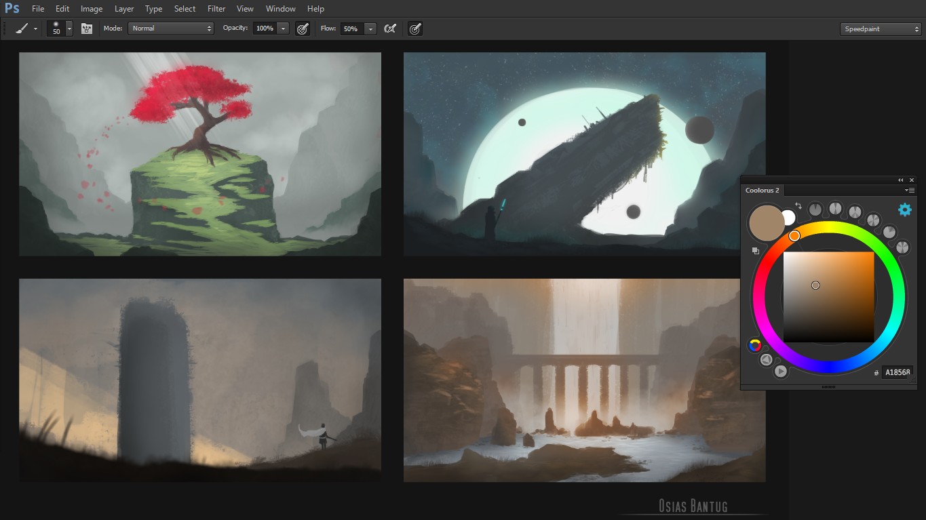
Task: Toggle the Brush panel icon
Action: point(86,28)
